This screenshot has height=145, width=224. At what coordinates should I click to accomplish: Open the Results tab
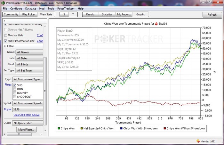point(91,14)
